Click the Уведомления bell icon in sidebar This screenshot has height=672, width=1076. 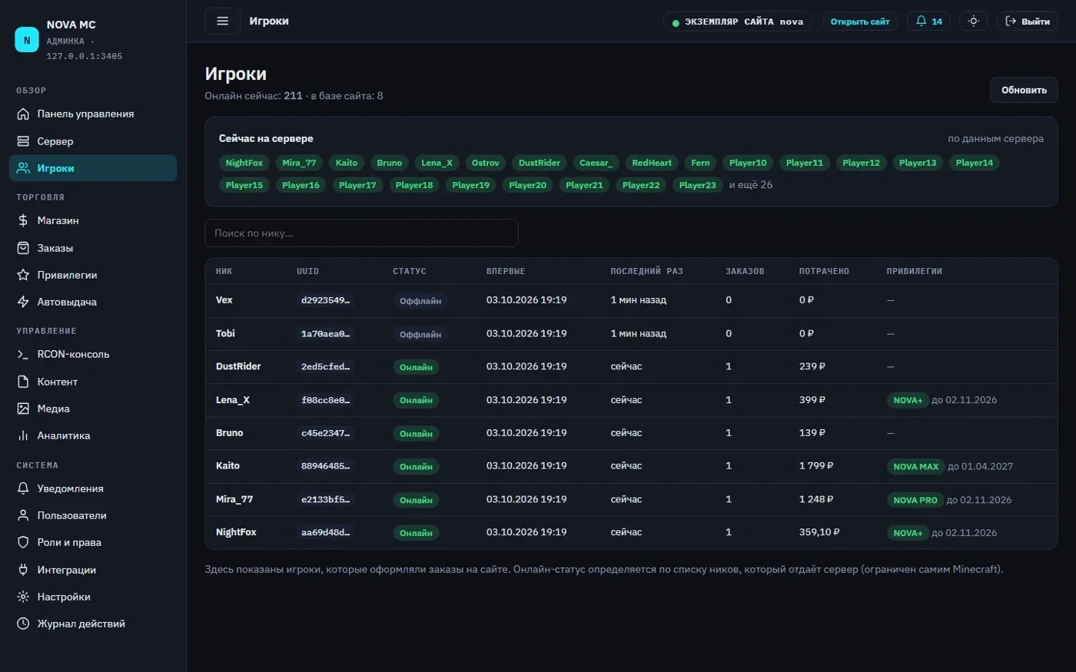click(23, 488)
